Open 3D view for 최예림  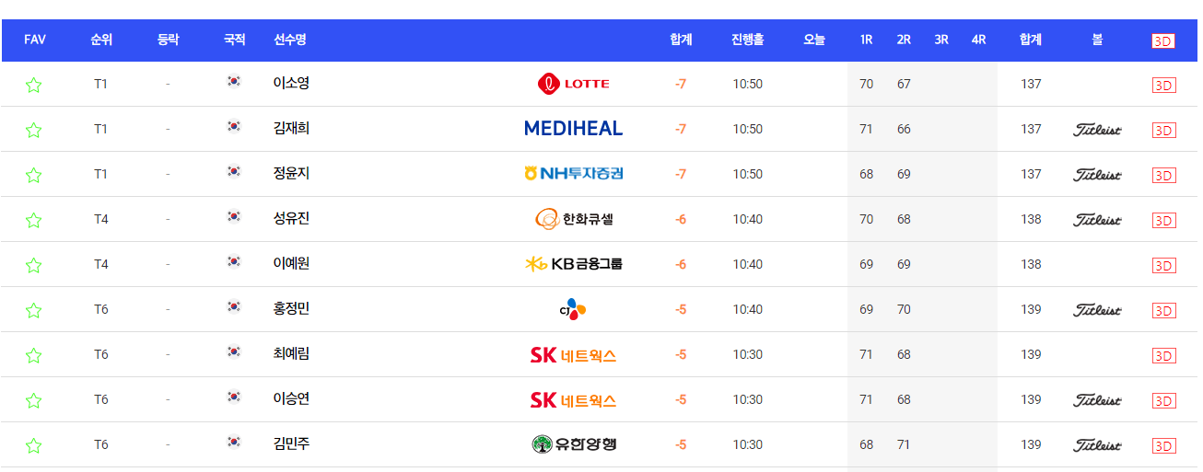click(x=1164, y=356)
